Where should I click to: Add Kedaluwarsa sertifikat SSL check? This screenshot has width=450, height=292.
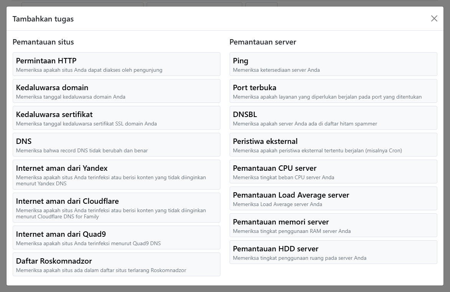(116, 118)
